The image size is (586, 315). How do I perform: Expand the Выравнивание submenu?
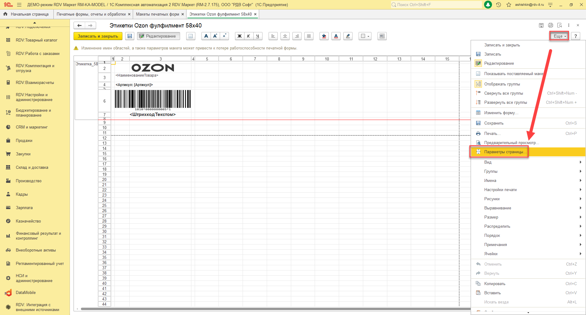click(x=528, y=208)
